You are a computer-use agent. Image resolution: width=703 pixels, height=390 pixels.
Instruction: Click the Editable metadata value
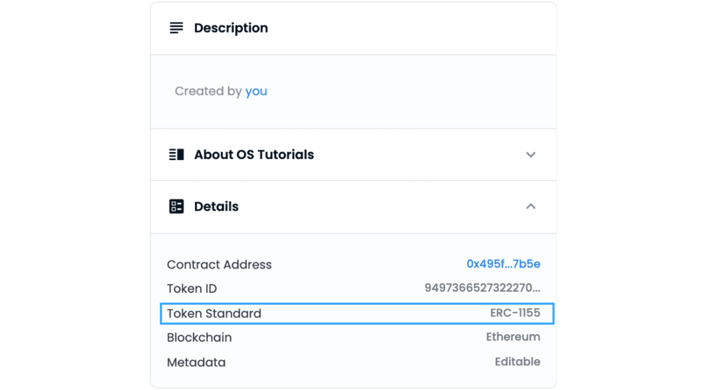pyautogui.click(x=517, y=362)
